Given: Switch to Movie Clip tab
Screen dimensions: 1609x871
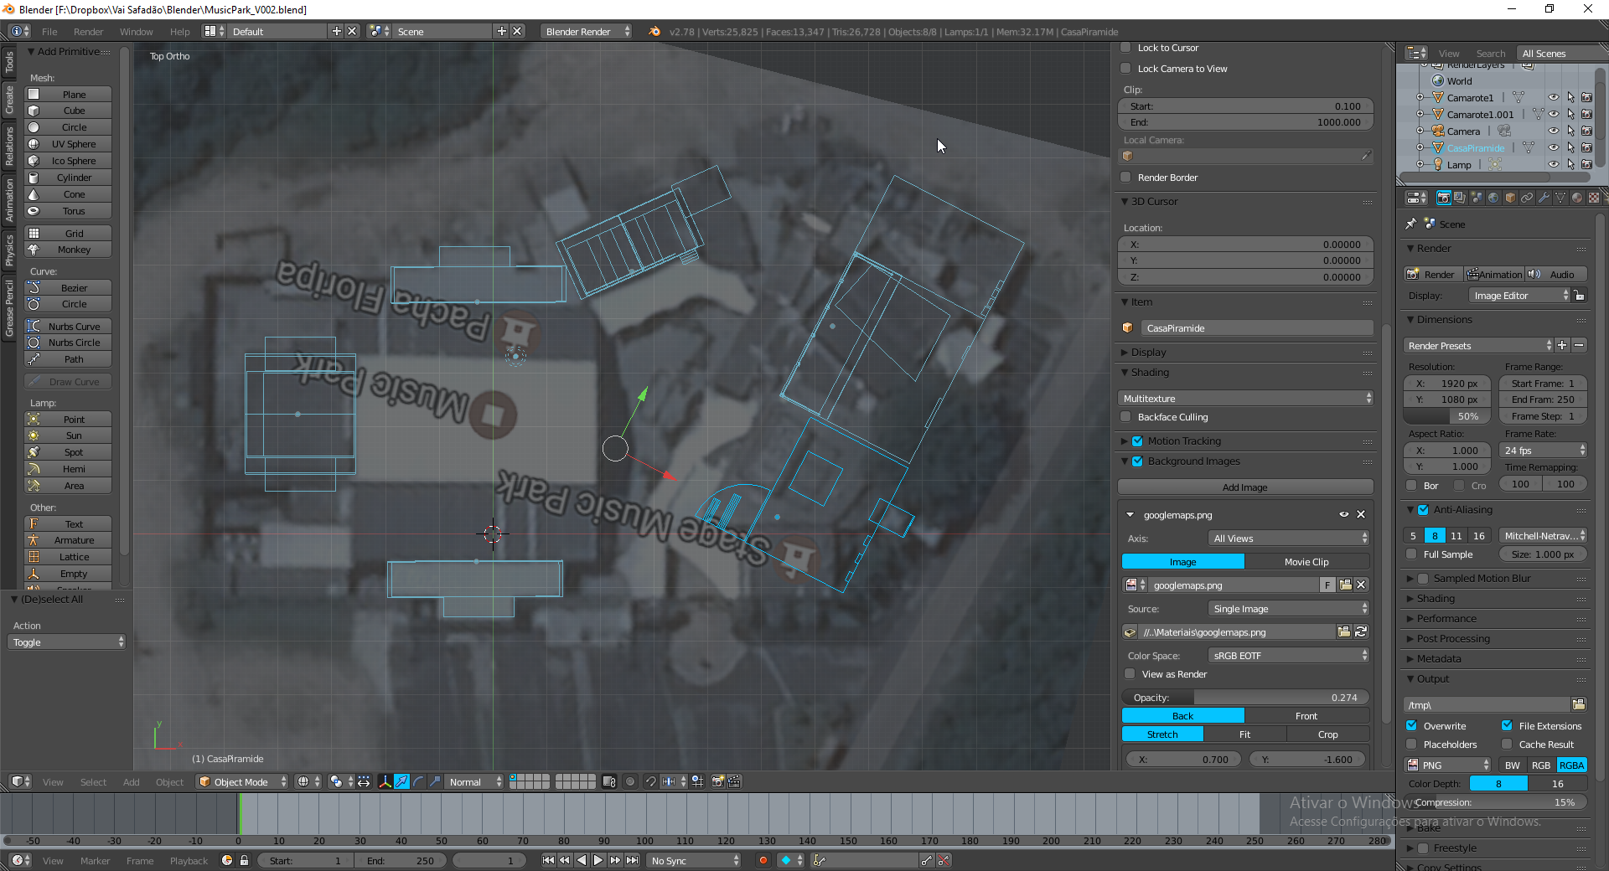Looking at the screenshot, I should click(x=1306, y=562).
